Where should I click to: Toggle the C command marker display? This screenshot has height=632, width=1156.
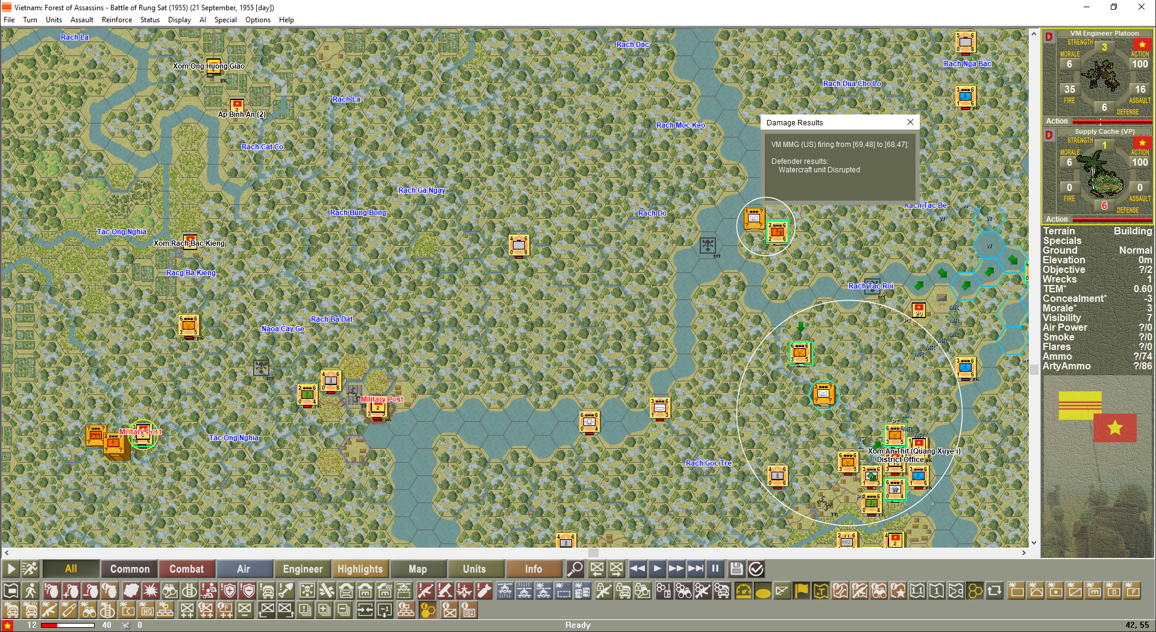pos(126,610)
